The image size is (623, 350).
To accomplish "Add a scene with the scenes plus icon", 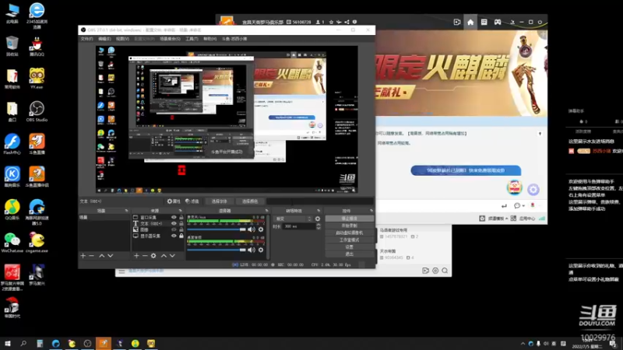I will click(83, 256).
